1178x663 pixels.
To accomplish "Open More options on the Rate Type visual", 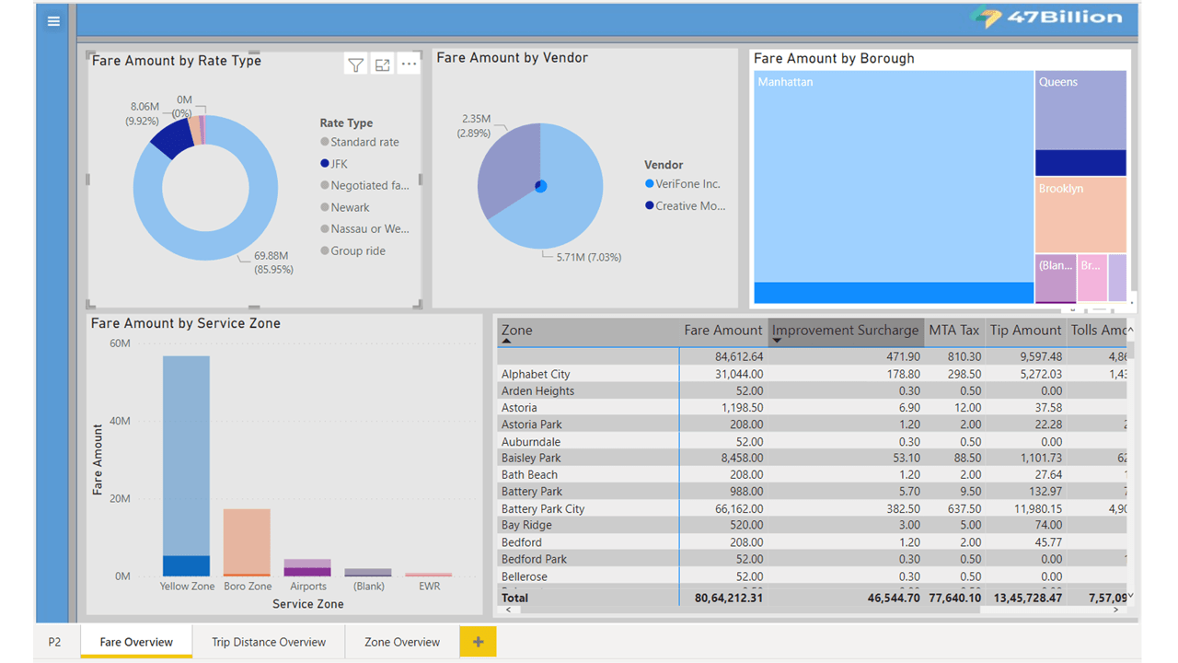I will 408,64.
